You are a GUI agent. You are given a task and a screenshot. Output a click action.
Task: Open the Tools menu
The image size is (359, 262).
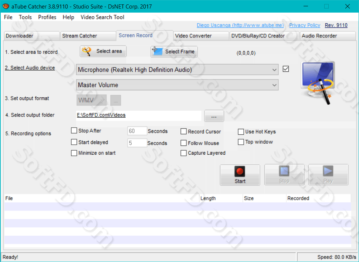25,17
